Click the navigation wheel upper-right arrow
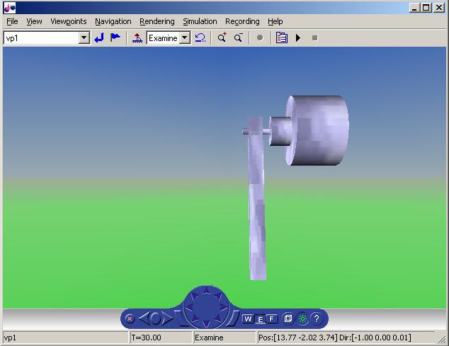The height and width of the screenshot is (346, 449). click(218, 296)
